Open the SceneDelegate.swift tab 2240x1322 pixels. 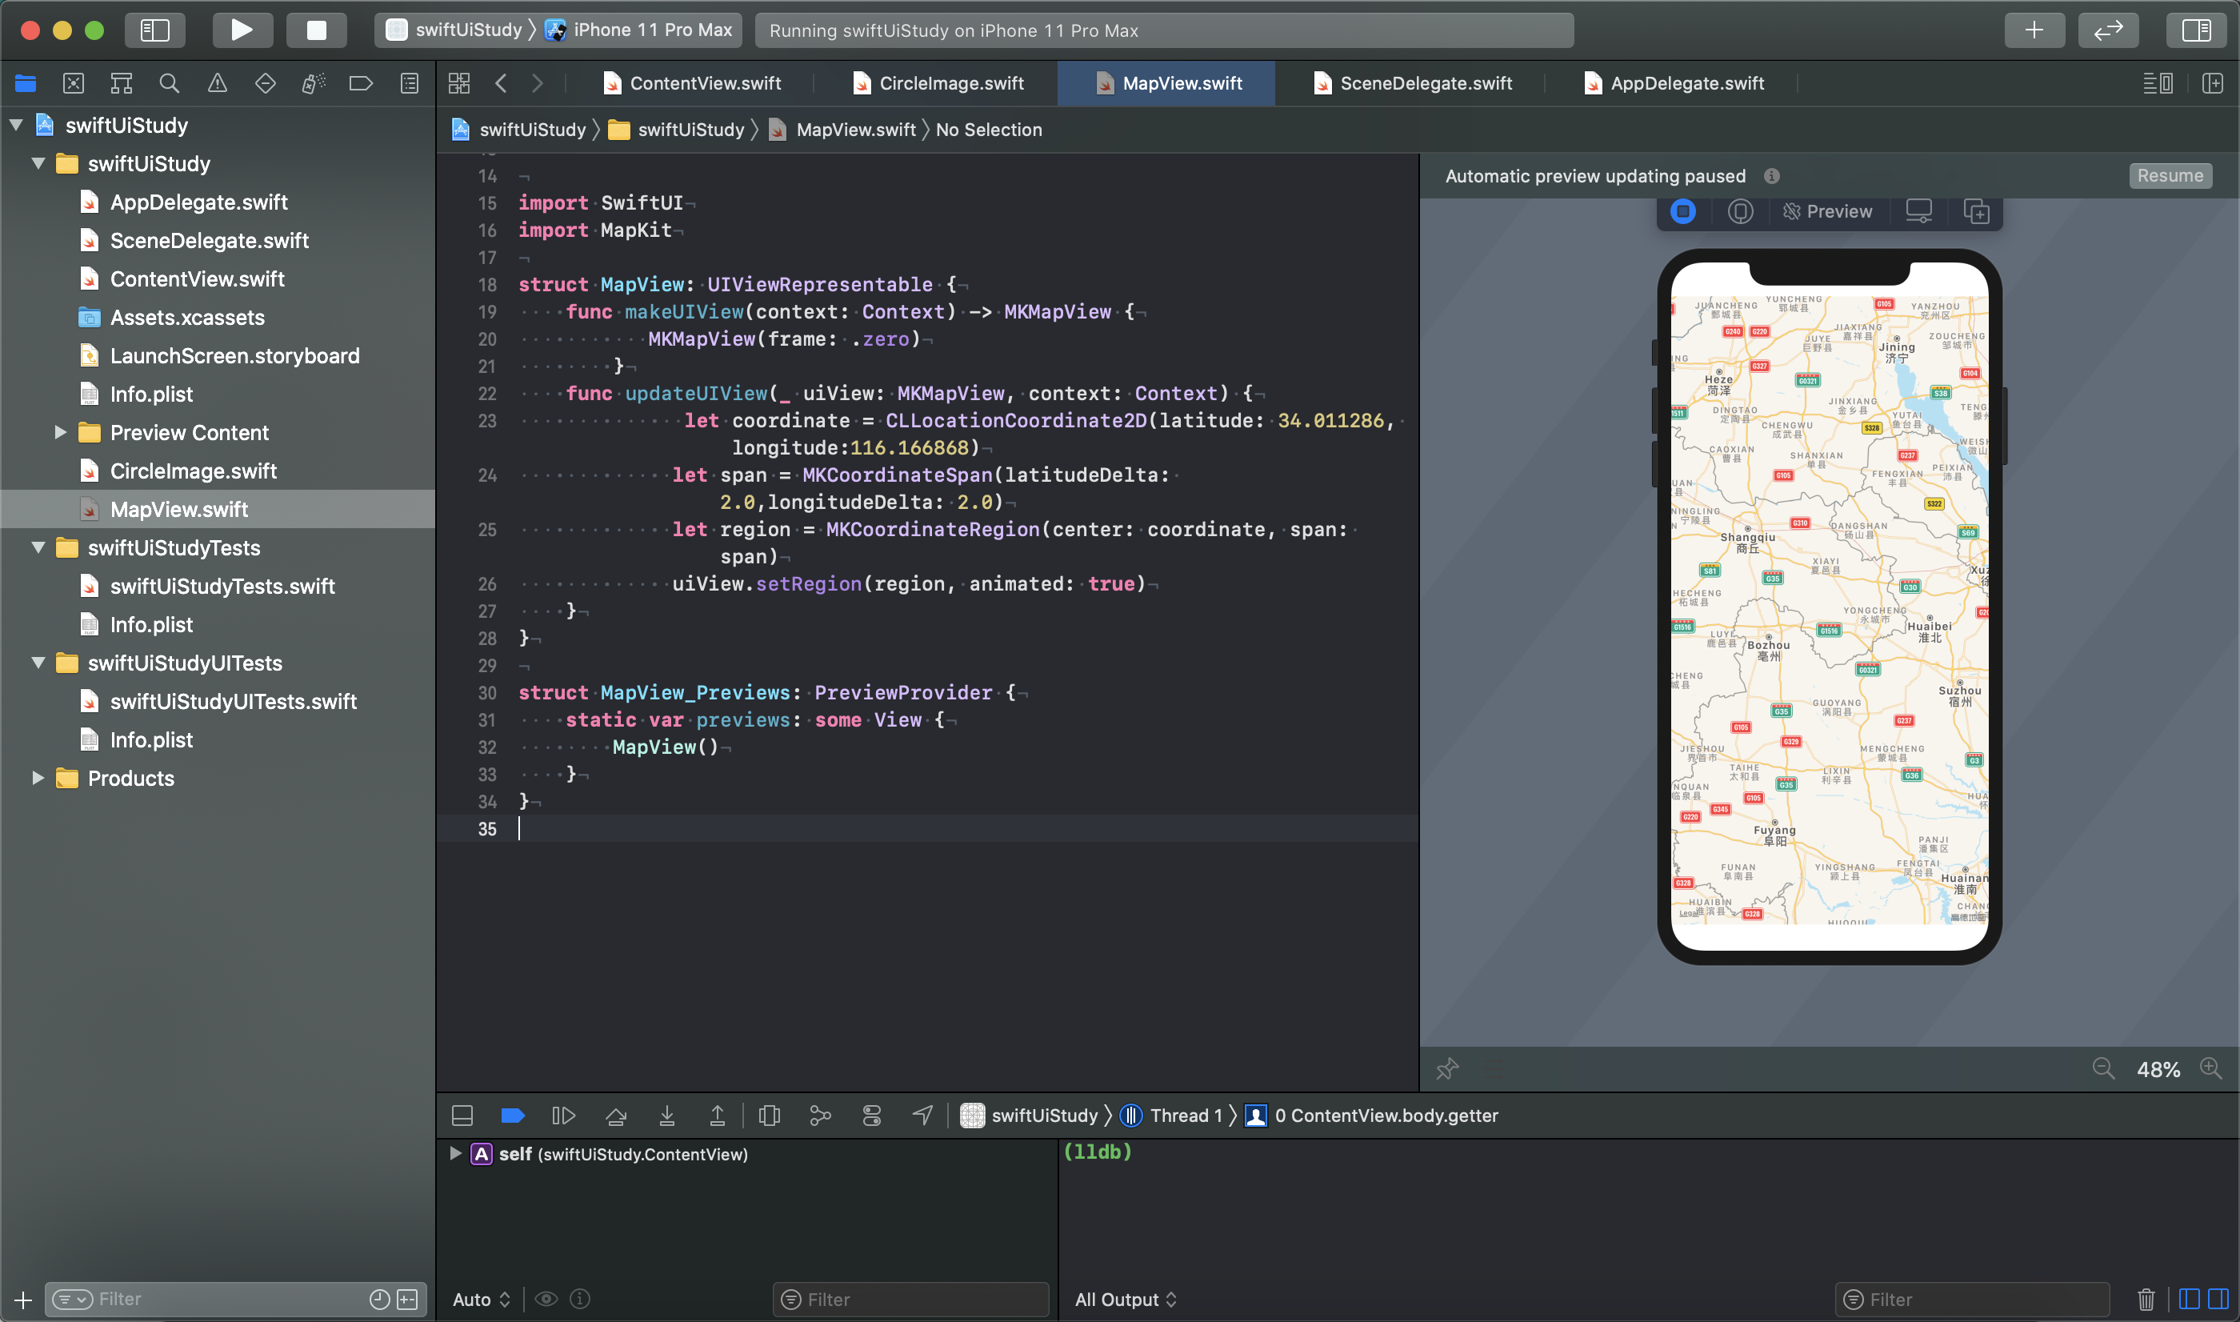tap(1412, 84)
